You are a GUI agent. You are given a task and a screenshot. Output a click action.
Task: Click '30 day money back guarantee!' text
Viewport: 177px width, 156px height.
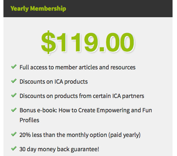[x=59, y=149]
